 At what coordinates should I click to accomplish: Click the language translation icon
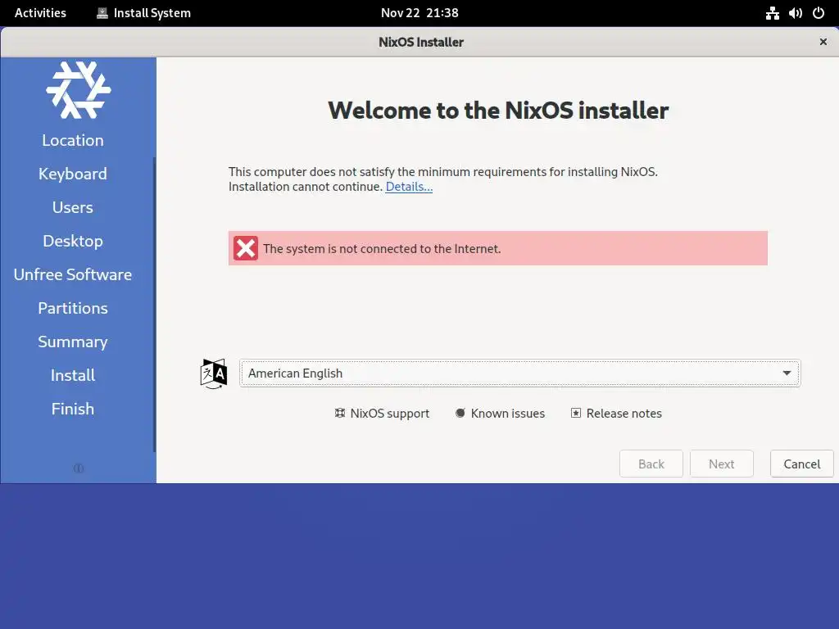click(x=214, y=373)
